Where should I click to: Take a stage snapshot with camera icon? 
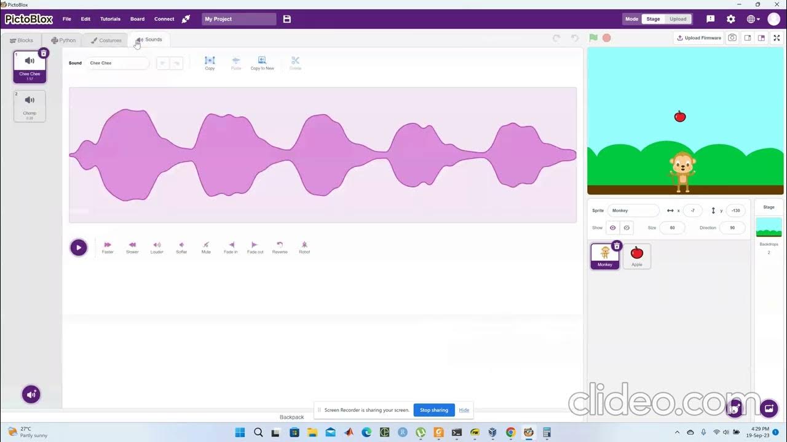pyautogui.click(x=732, y=38)
